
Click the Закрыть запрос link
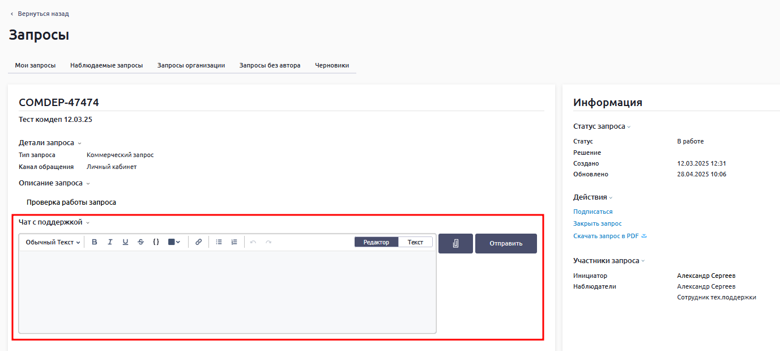[x=598, y=223]
